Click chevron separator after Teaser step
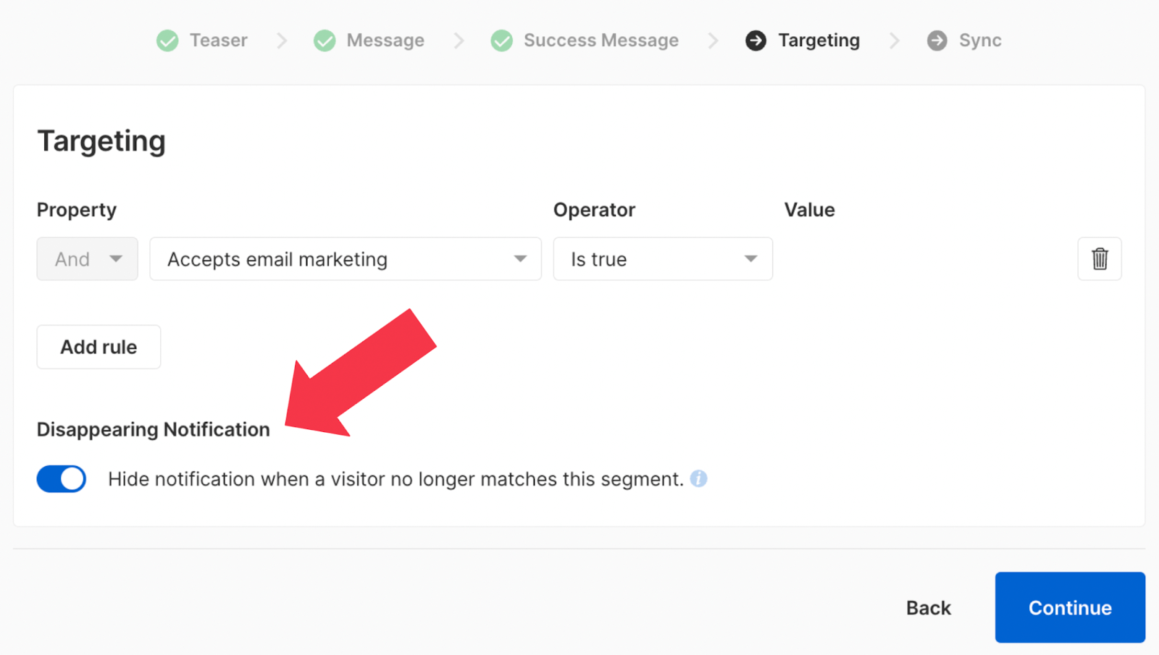 point(282,41)
